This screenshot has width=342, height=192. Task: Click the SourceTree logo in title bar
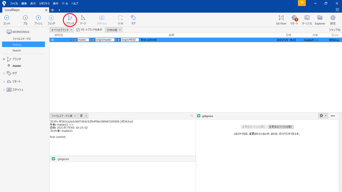(4, 3)
